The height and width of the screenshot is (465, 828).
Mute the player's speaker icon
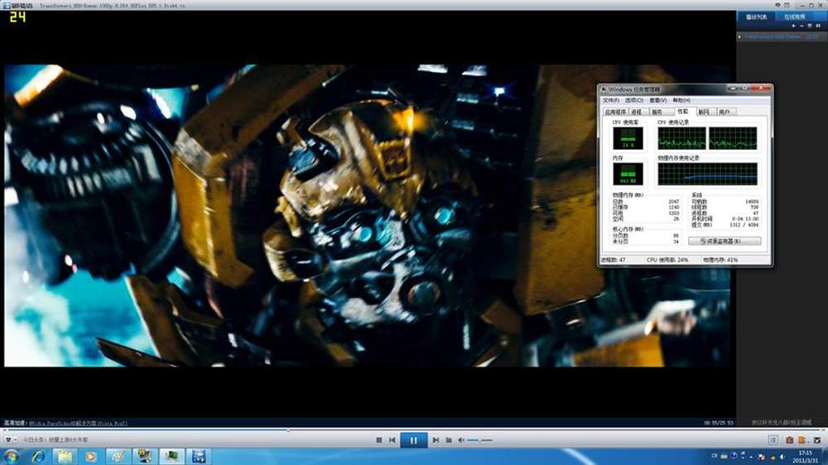click(x=461, y=440)
